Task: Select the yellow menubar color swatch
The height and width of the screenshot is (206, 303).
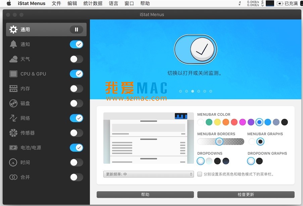Action: pos(217,122)
